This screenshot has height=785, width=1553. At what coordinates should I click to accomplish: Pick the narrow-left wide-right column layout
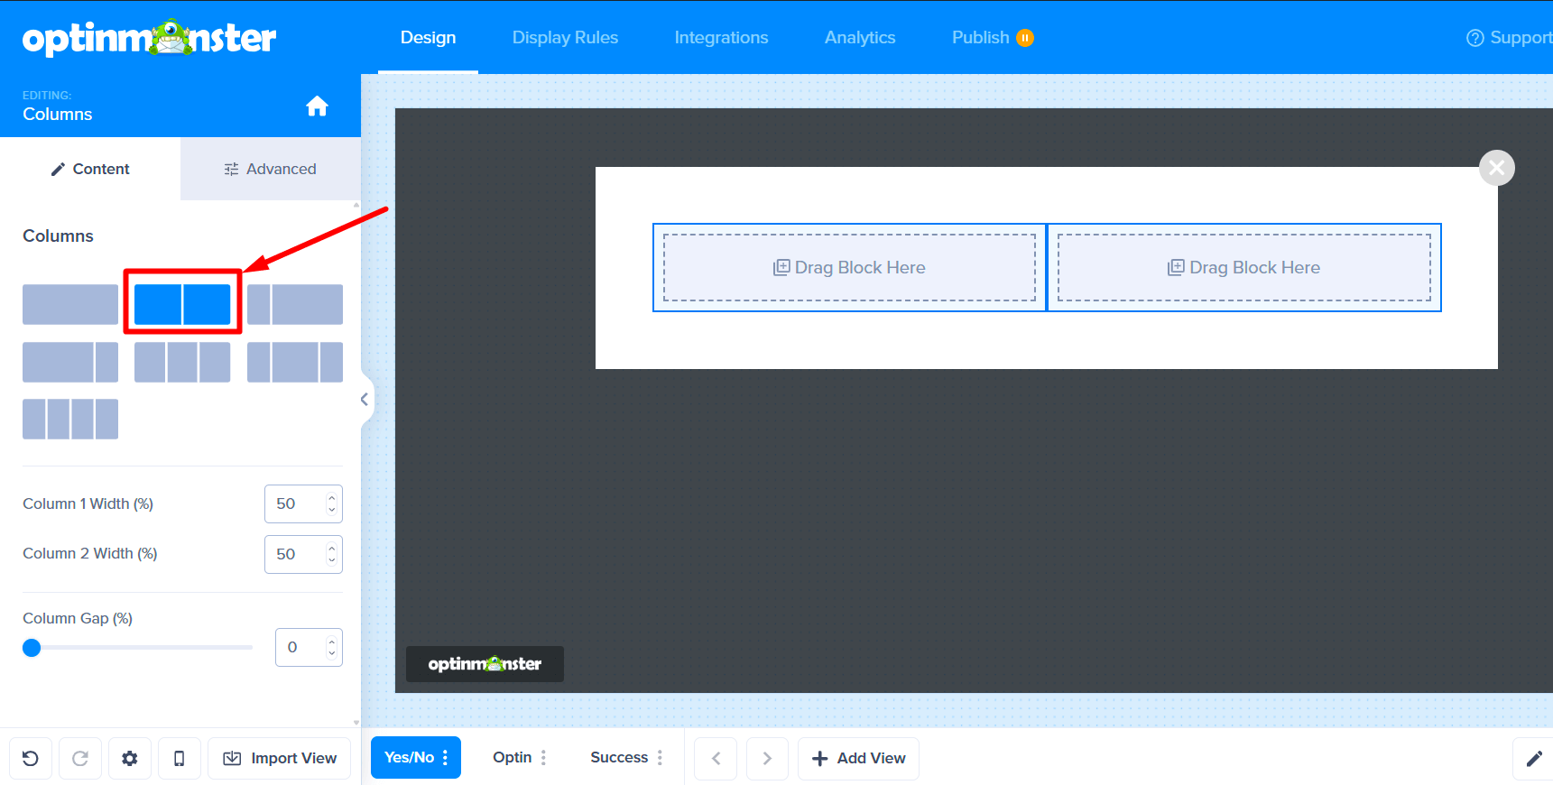tap(295, 304)
